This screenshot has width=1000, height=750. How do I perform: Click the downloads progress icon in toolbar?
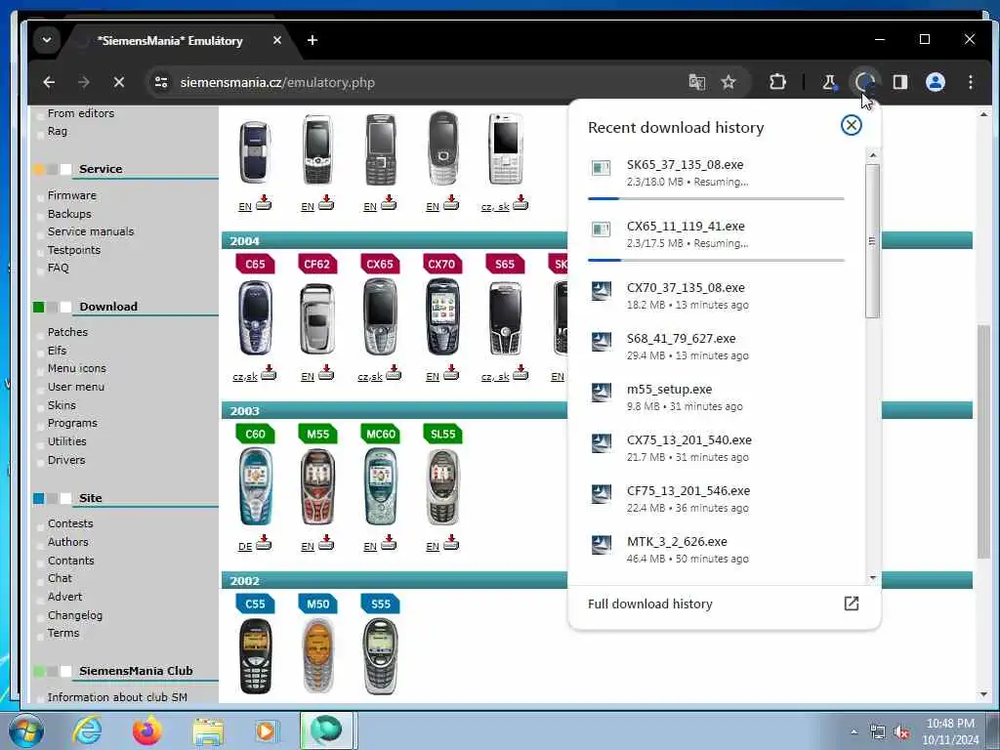864,82
